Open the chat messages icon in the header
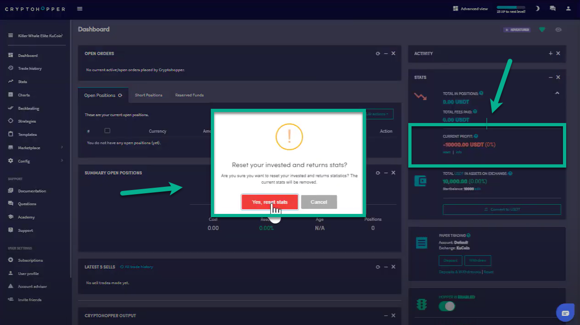 pyautogui.click(x=552, y=9)
